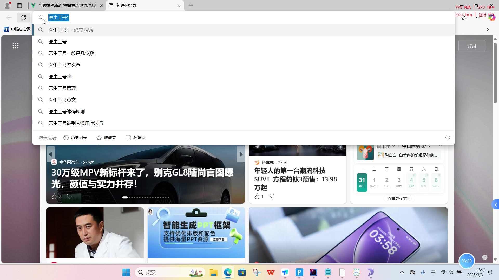Filter suggestions by 标签页
Viewport: 499px width, 280px height.
pos(135,138)
